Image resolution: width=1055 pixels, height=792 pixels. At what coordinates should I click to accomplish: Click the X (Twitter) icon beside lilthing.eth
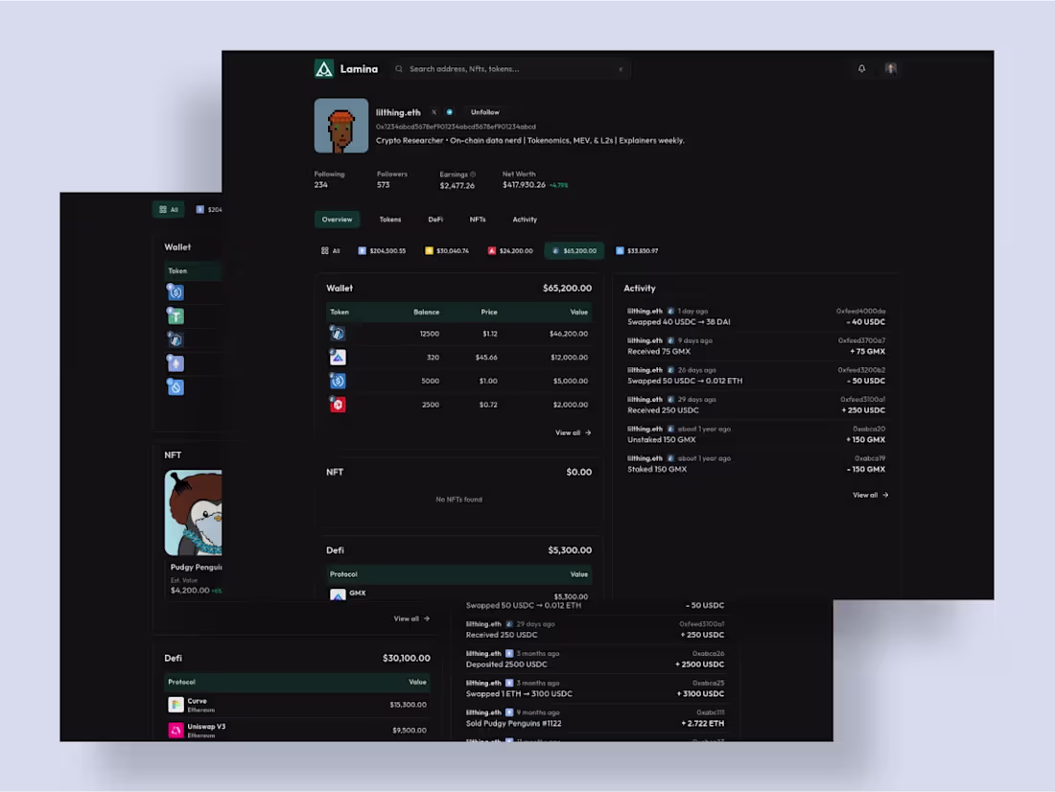point(434,112)
